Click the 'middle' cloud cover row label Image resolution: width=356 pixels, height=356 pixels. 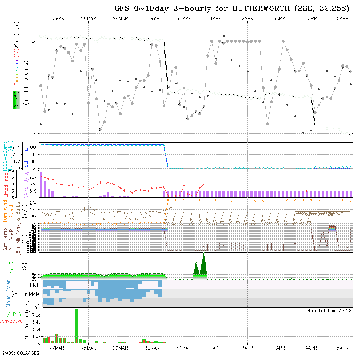pos(32,295)
